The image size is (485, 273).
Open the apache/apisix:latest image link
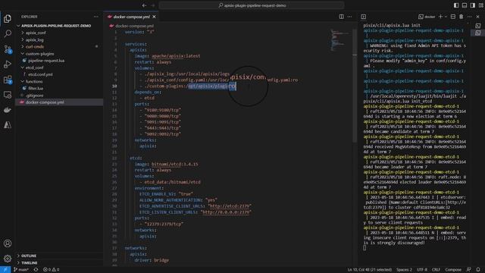[176, 56]
